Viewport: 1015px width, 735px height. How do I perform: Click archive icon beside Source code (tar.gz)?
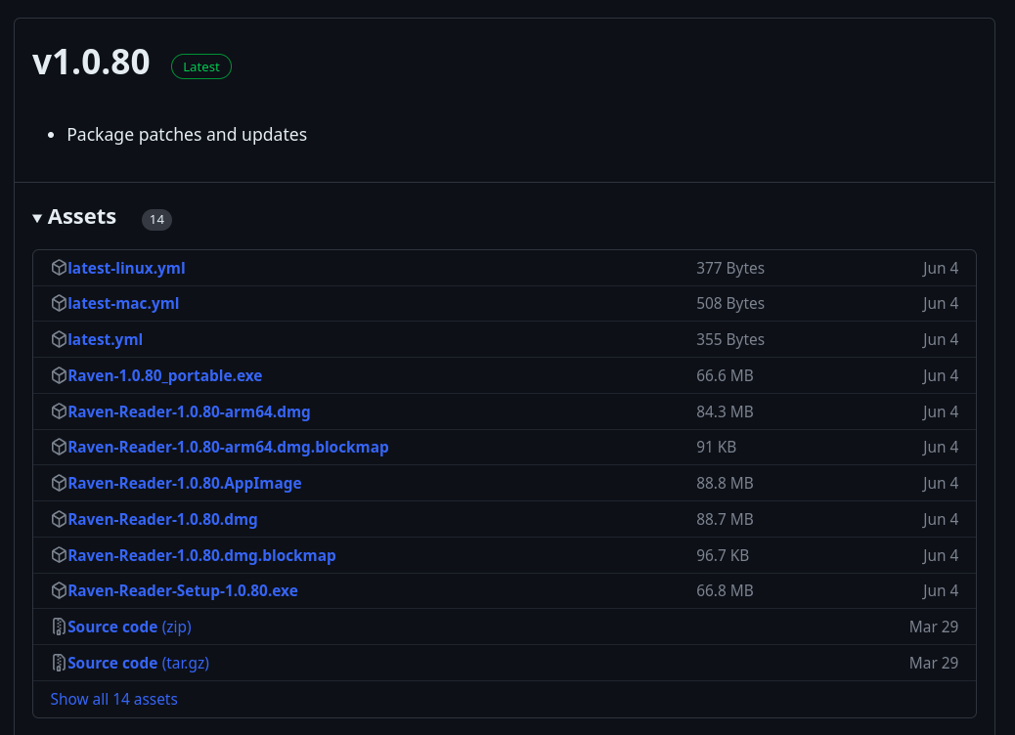pyautogui.click(x=59, y=663)
